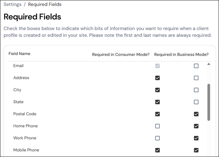This screenshot has width=219, height=157.
Task: Click the Required in Business Mode header
Action: pyautogui.click(x=181, y=54)
